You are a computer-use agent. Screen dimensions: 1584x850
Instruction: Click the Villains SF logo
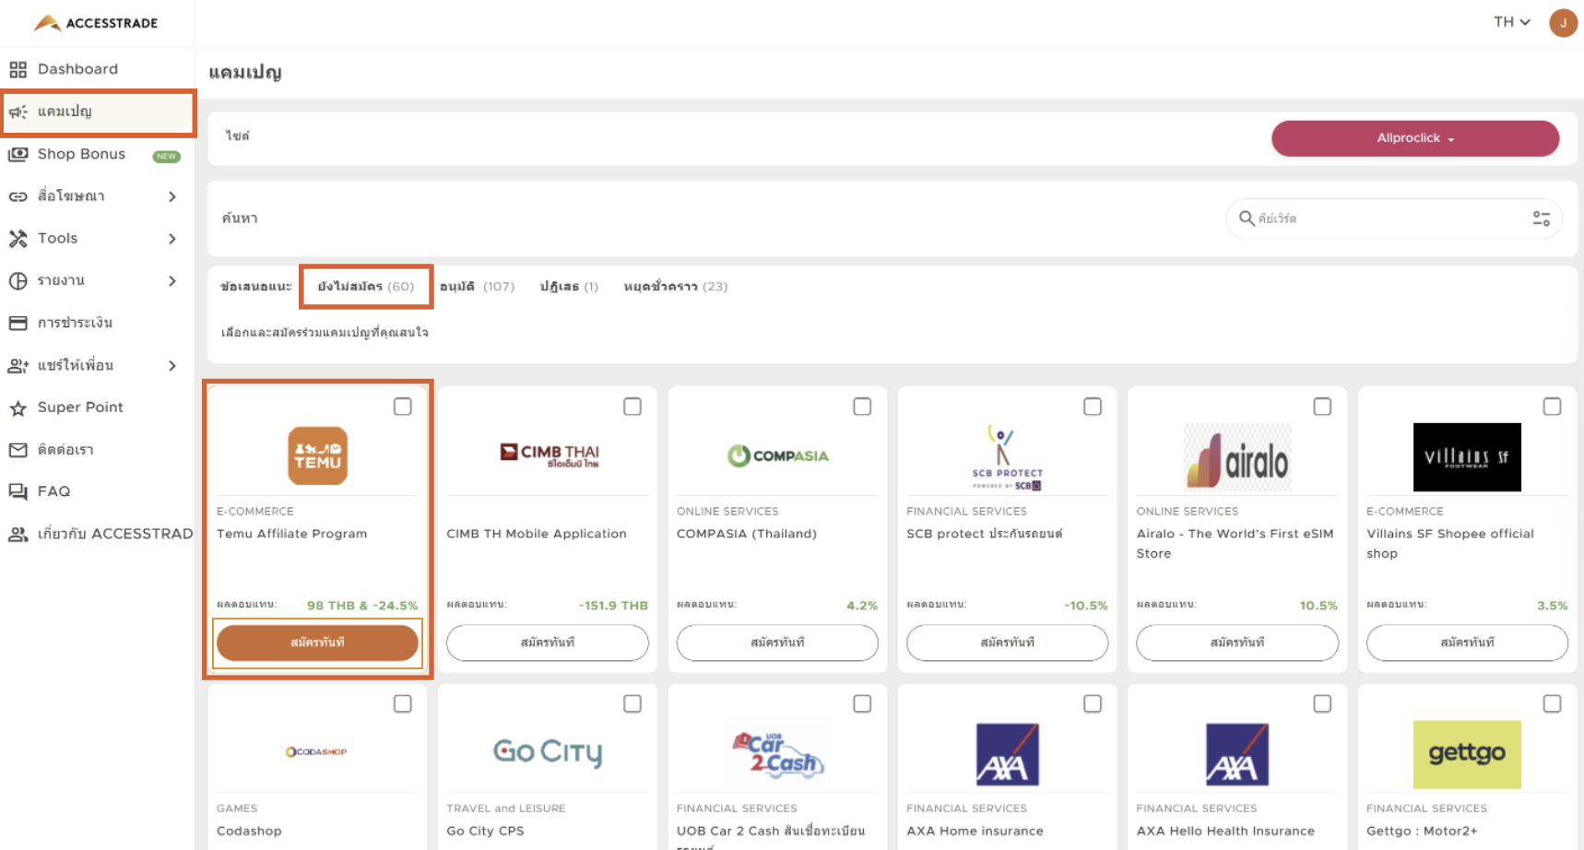[x=1467, y=456]
